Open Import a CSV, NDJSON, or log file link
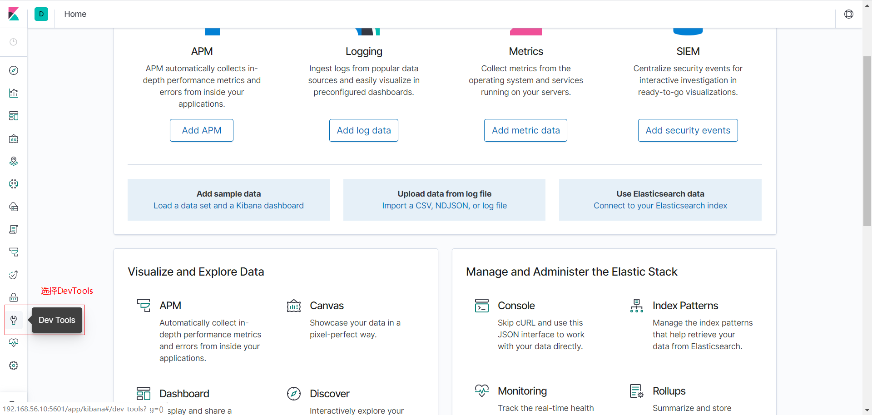The image size is (872, 415). (x=445, y=206)
